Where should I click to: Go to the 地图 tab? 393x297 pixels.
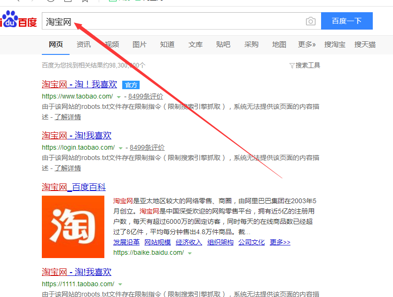click(279, 45)
